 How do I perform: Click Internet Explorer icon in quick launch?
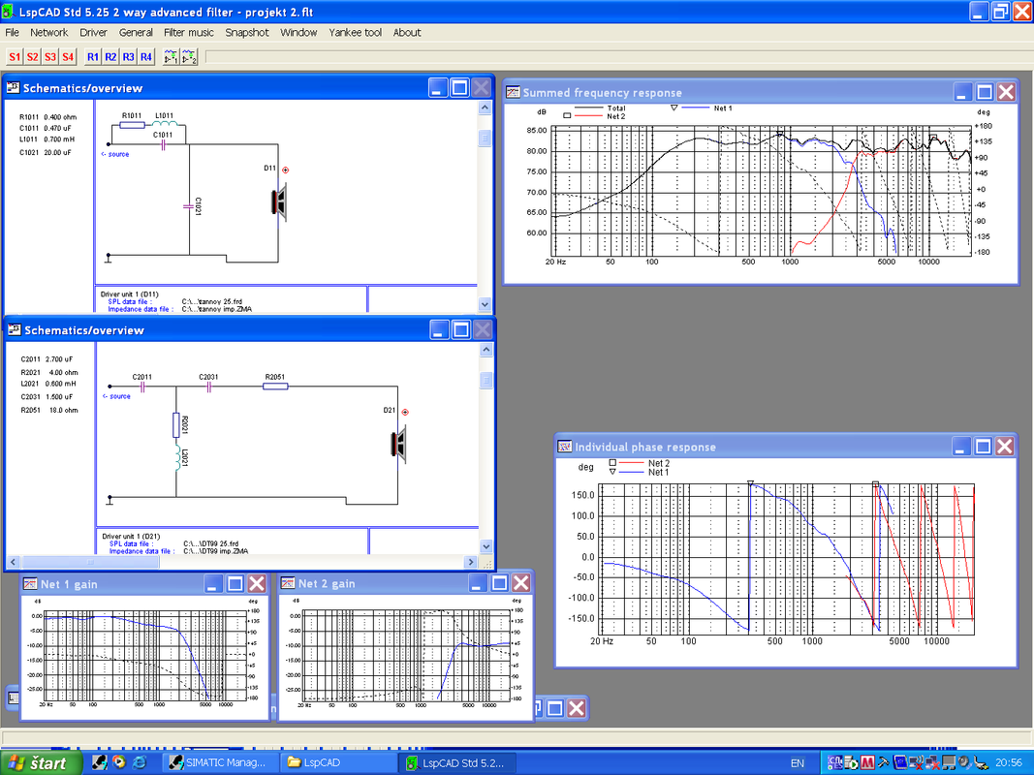tap(140, 762)
